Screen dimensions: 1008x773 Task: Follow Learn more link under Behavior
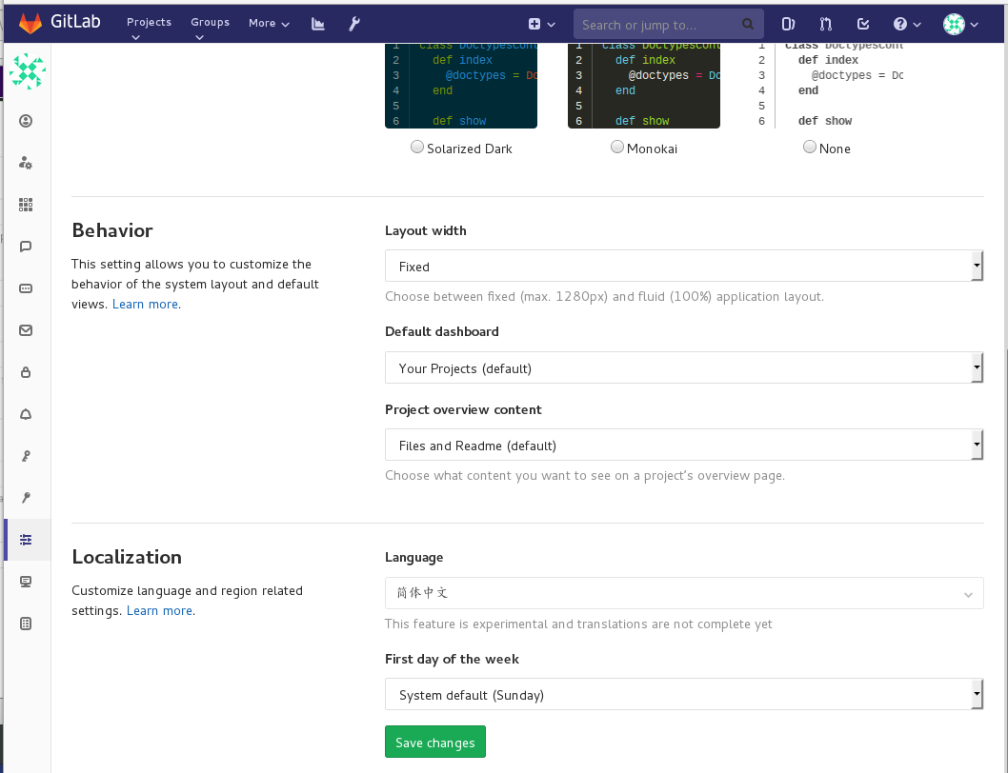coord(145,304)
